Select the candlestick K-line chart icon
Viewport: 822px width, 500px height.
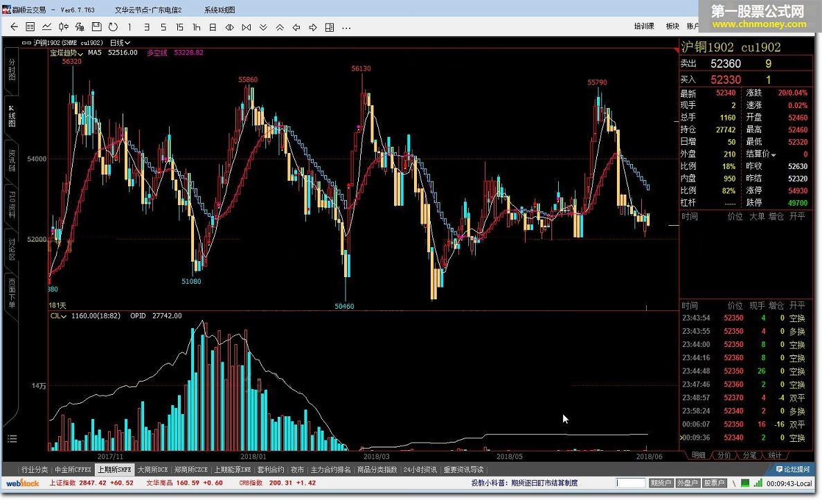click(x=64, y=27)
